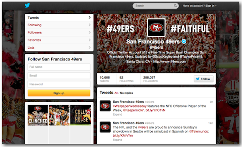Click the blue verified badge
The image size is (242, 147).
(184, 41)
